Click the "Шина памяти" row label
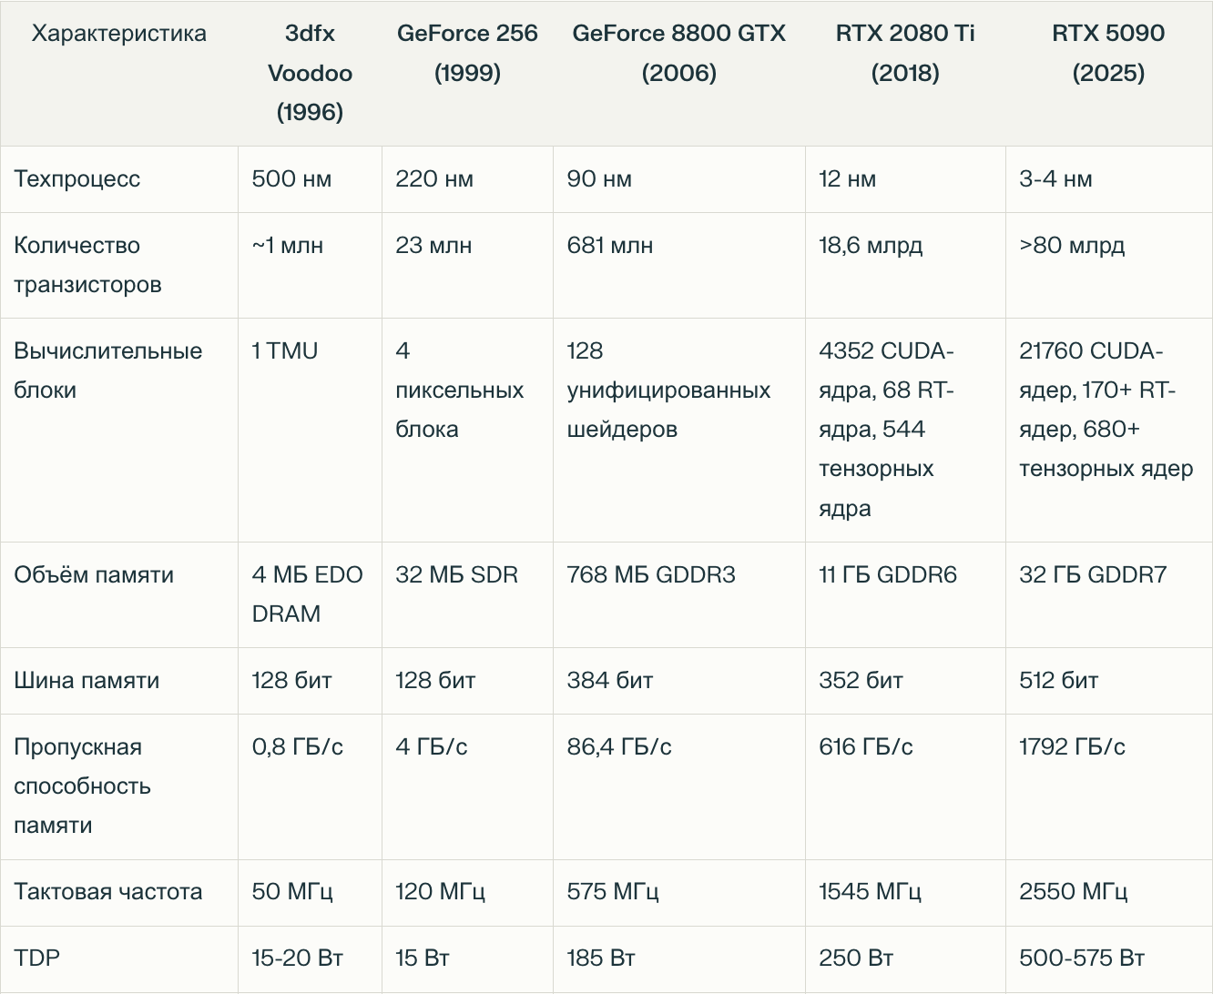1213x994 pixels. coord(87,680)
